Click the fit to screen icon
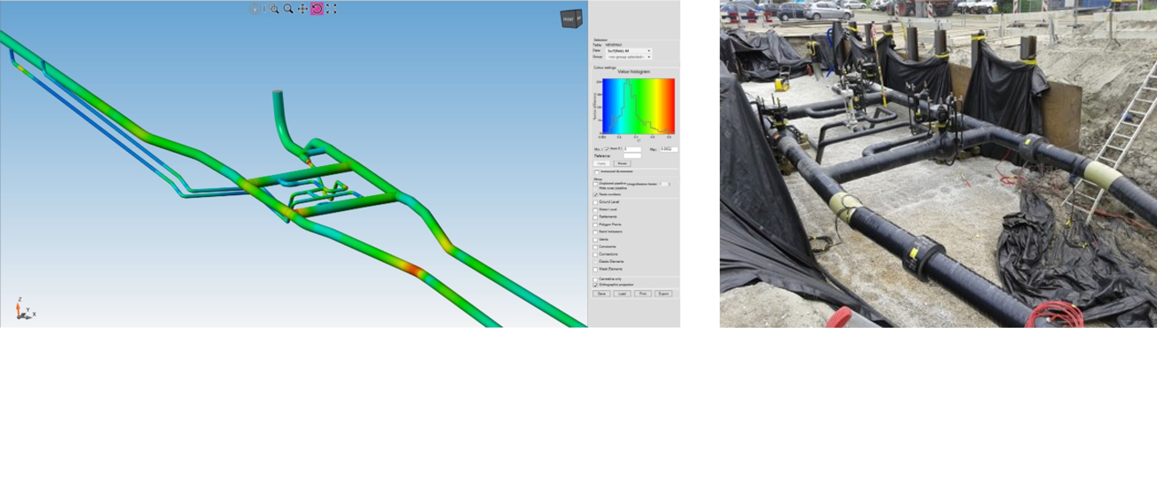The image size is (1157, 478). (x=331, y=9)
